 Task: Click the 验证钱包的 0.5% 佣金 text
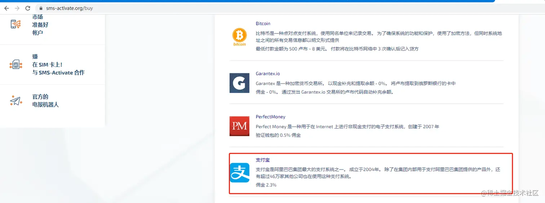[x=278, y=135]
